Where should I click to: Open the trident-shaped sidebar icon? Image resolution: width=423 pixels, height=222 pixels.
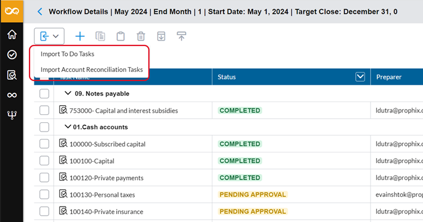click(x=12, y=115)
